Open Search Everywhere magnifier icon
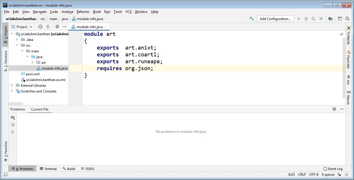Image resolution: width=354 pixels, height=180 pixels. [x=347, y=19]
